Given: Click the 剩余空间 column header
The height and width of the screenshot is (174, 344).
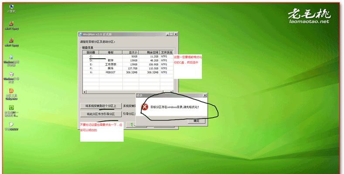Looking at the screenshot, I should (x=150, y=52).
